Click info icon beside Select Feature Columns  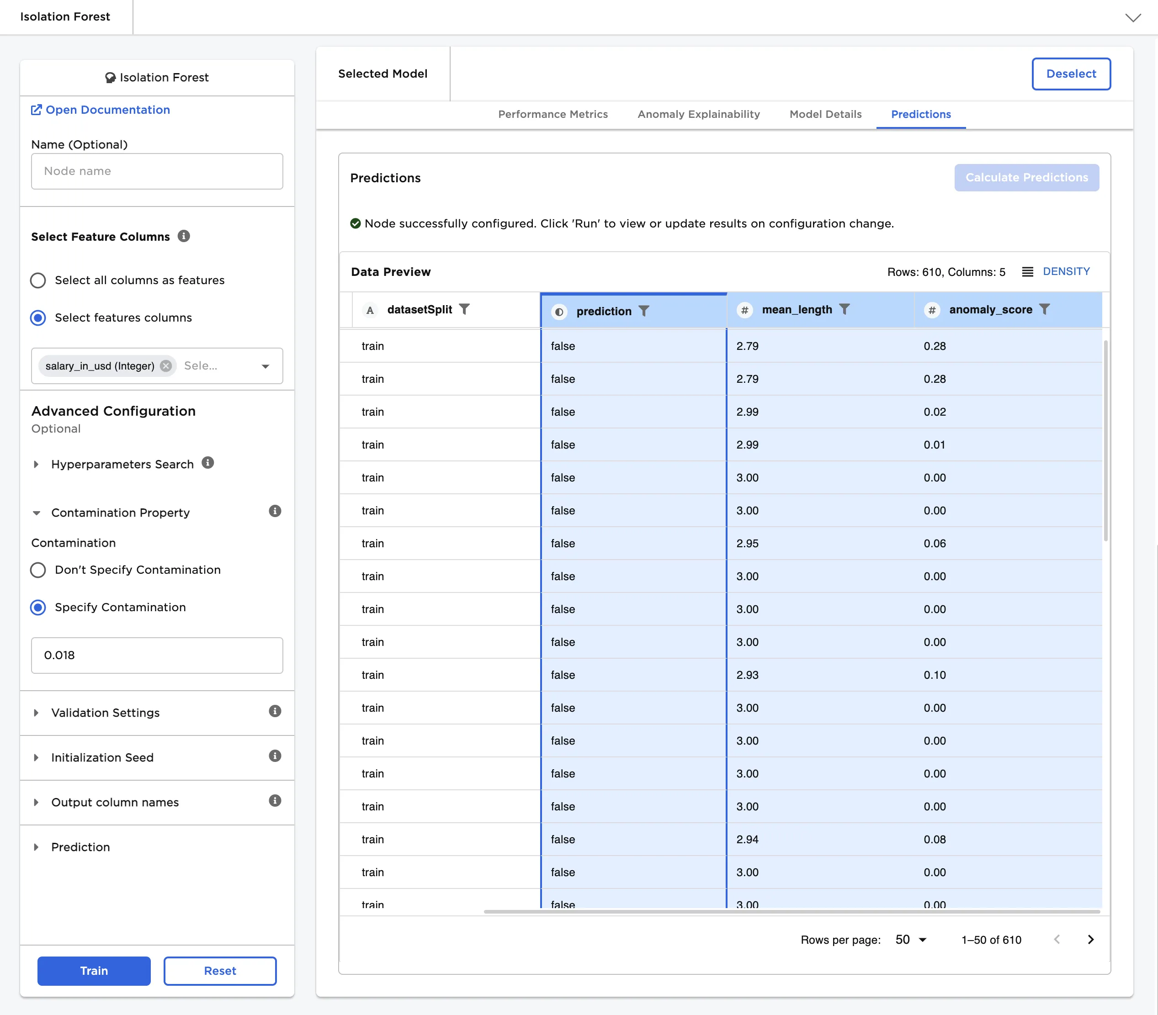(184, 236)
